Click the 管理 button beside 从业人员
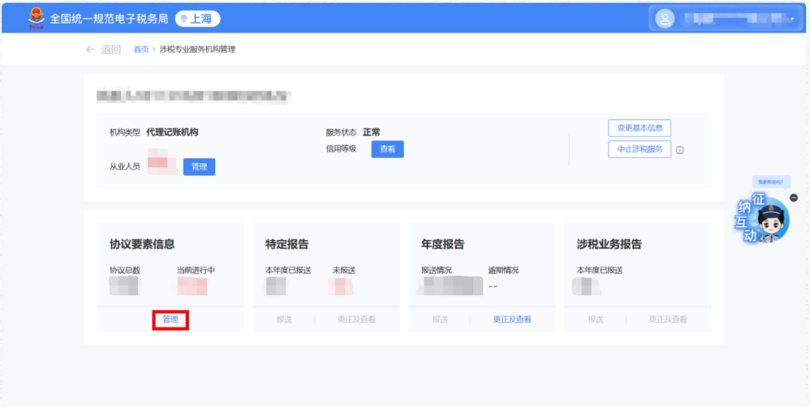The width and height of the screenshot is (810, 407). [199, 167]
